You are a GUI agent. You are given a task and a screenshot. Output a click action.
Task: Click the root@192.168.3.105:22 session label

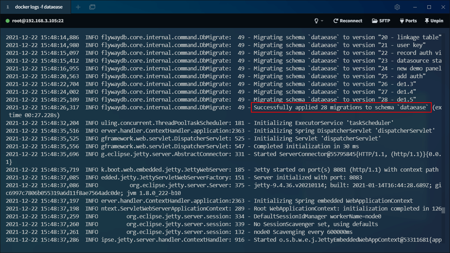click(x=38, y=21)
